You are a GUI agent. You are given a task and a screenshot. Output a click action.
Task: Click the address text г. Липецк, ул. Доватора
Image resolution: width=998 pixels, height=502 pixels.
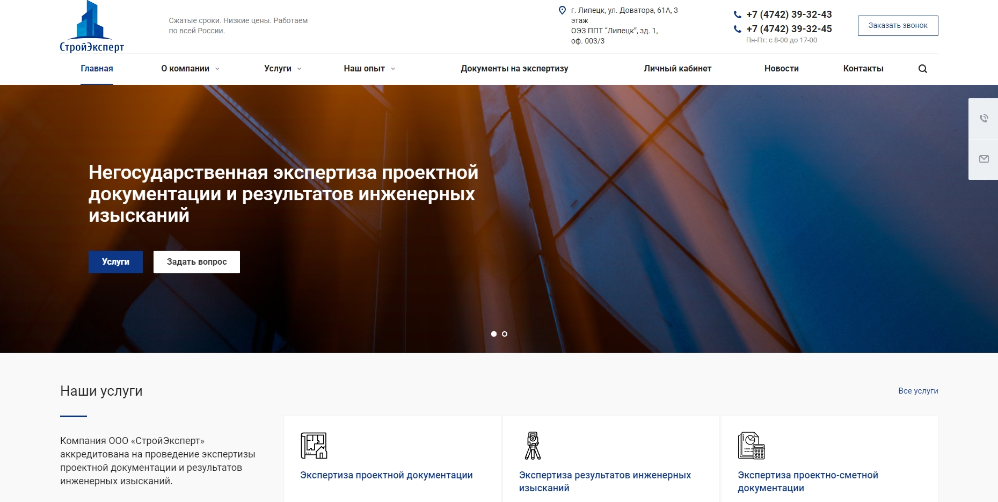[x=624, y=26]
